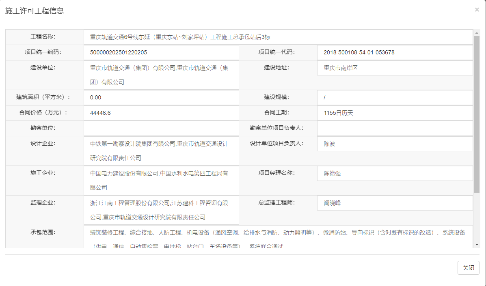Click the 承包范围 text area
Viewport: 486px width, 286px height.
[x=278, y=237]
